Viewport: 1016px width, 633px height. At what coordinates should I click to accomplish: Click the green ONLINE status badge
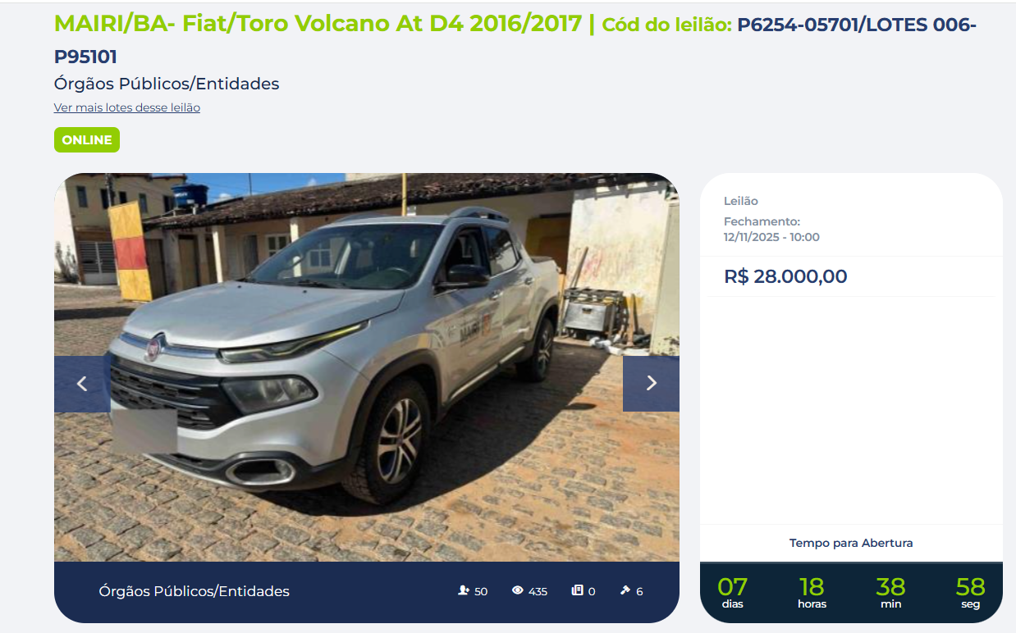pos(87,140)
